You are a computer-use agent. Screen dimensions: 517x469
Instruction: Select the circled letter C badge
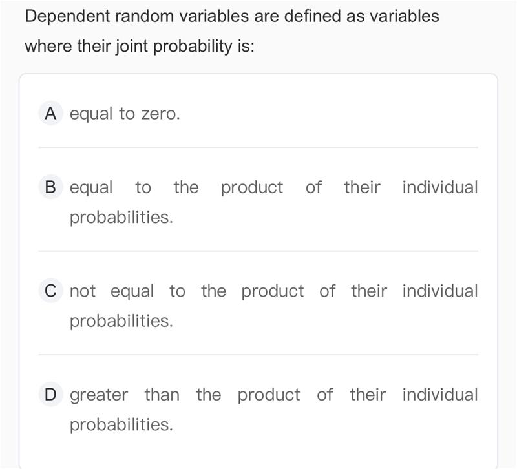[50, 291]
